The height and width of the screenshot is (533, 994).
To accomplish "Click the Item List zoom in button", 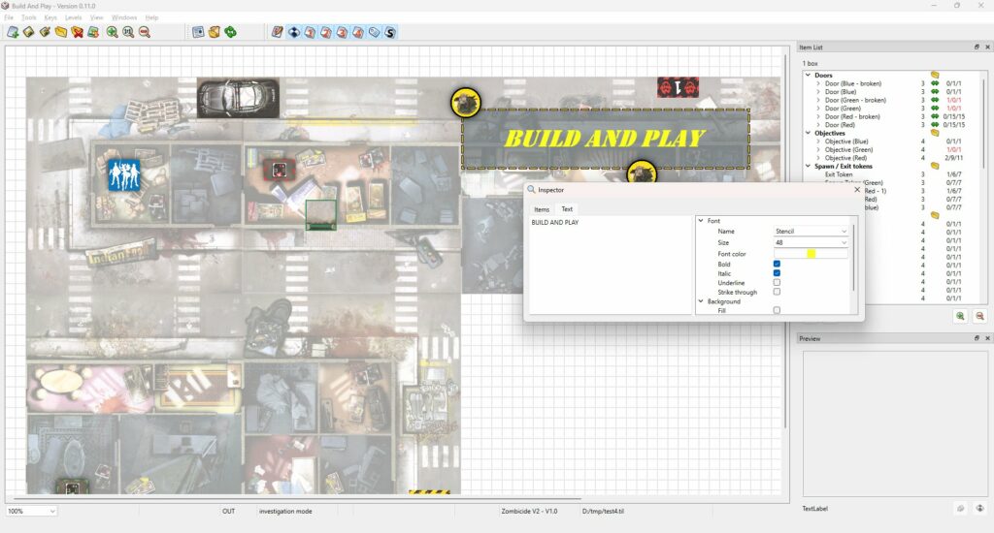I will tap(960, 316).
